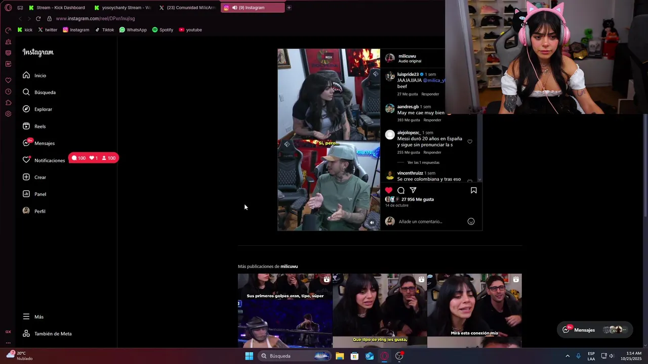The image size is (648, 364).
Task: Reply to luispride23 comment via Responder
Action: 430,94
